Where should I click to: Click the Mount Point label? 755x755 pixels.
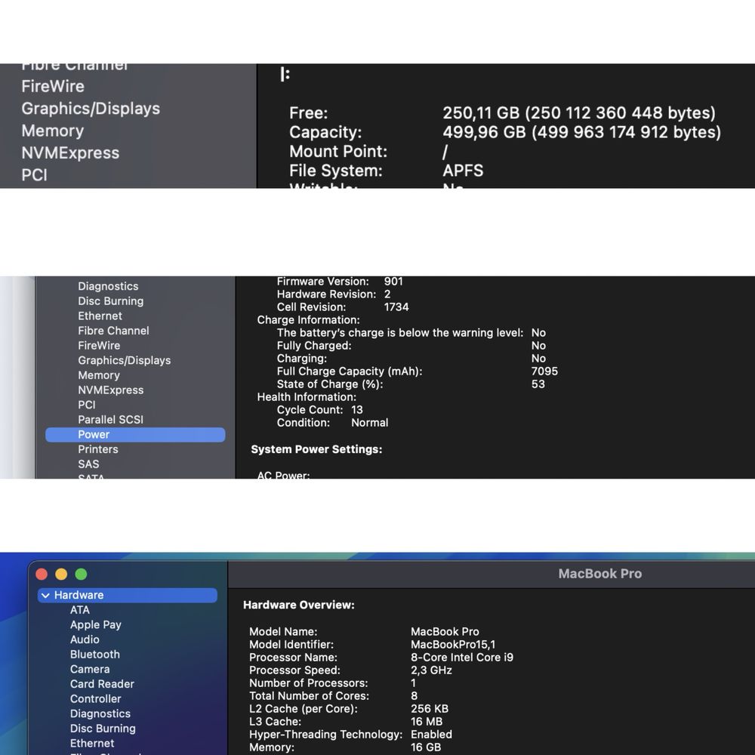[338, 151]
